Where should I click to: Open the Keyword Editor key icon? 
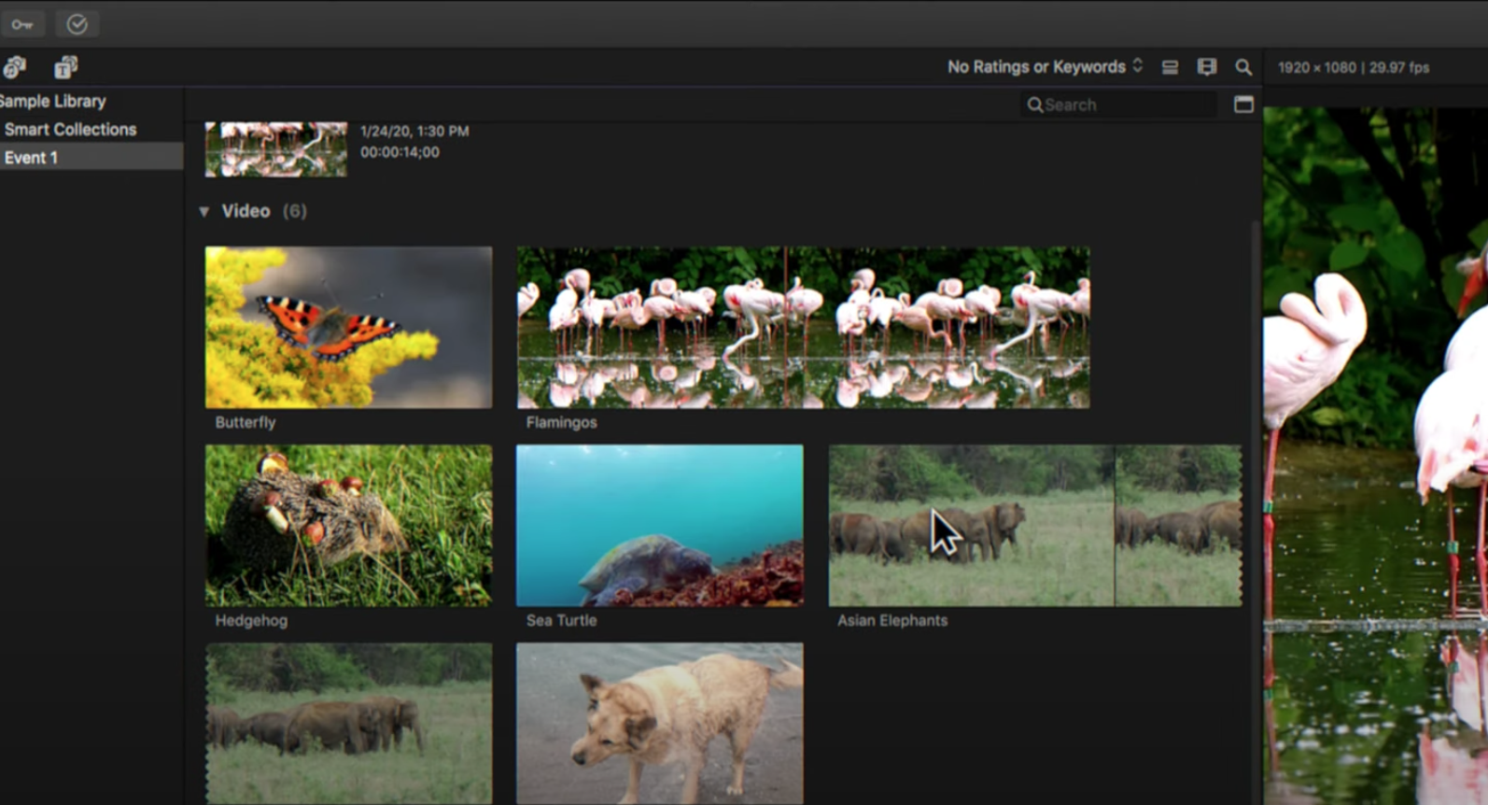pyautogui.click(x=22, y=24)
